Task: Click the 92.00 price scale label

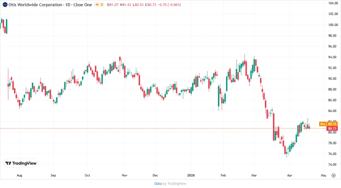Action: pos(333,68)
